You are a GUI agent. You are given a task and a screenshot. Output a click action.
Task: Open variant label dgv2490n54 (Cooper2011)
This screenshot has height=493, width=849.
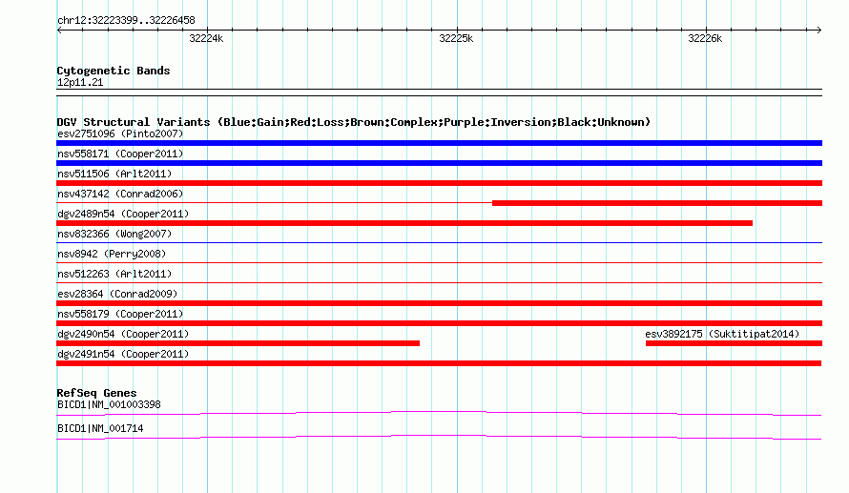tap(123, 334)
